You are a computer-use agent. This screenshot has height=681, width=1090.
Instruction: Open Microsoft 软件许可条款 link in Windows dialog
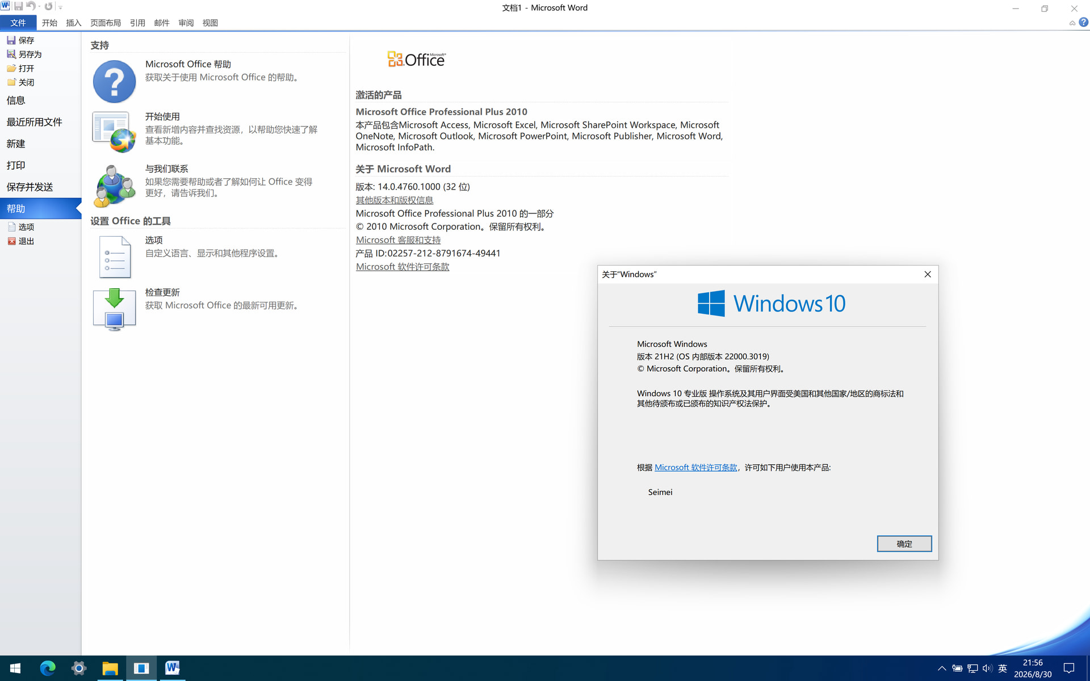[x=695, y=468]
